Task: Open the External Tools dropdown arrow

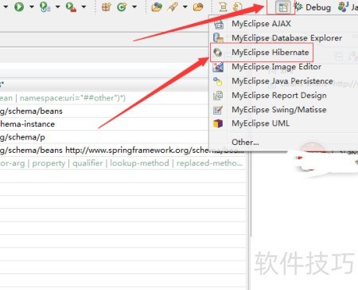Action: (84, 6)
